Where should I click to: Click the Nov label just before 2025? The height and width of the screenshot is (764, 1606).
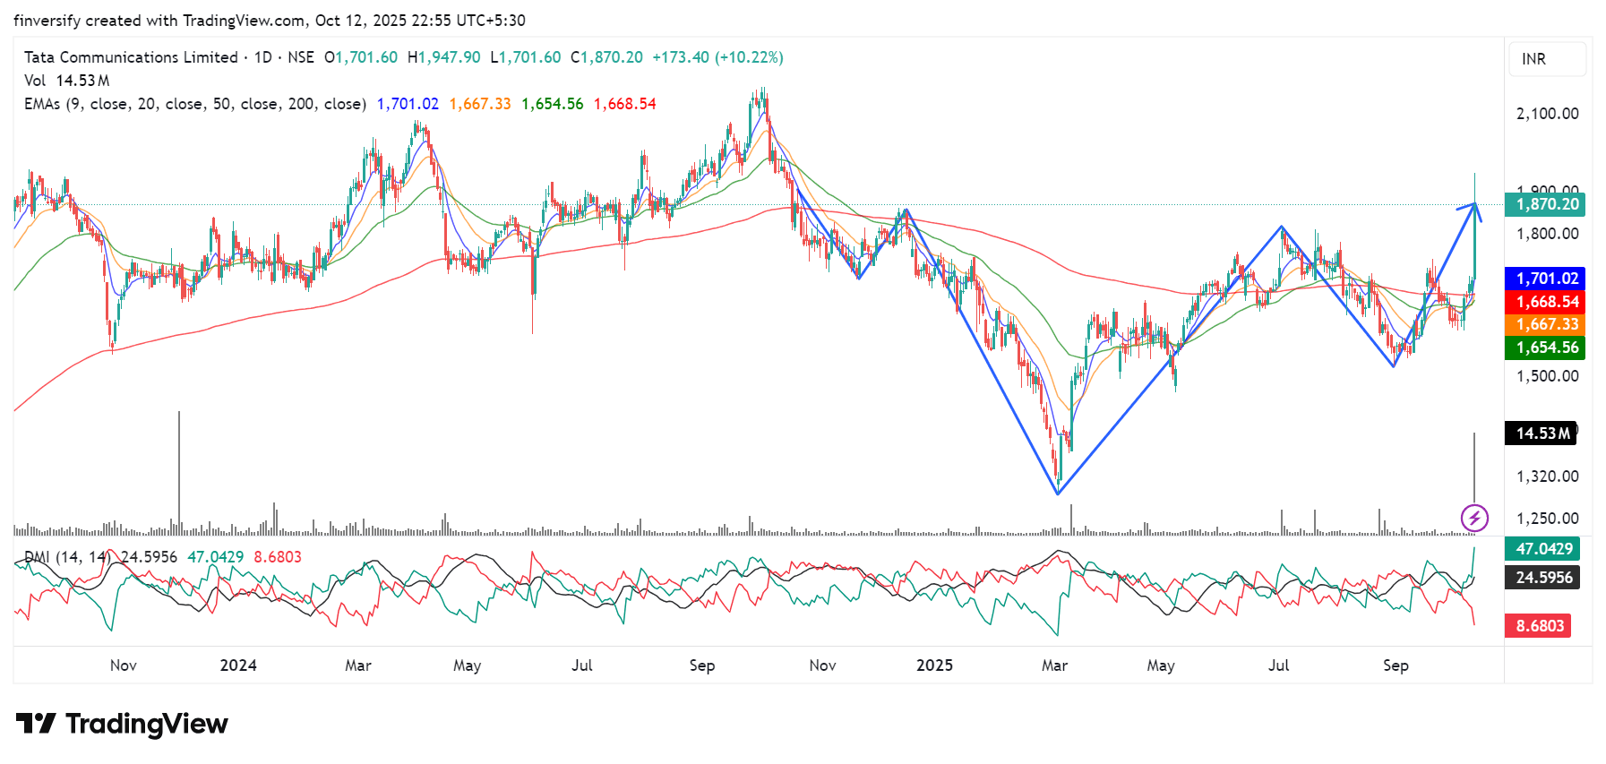point(822,665)
